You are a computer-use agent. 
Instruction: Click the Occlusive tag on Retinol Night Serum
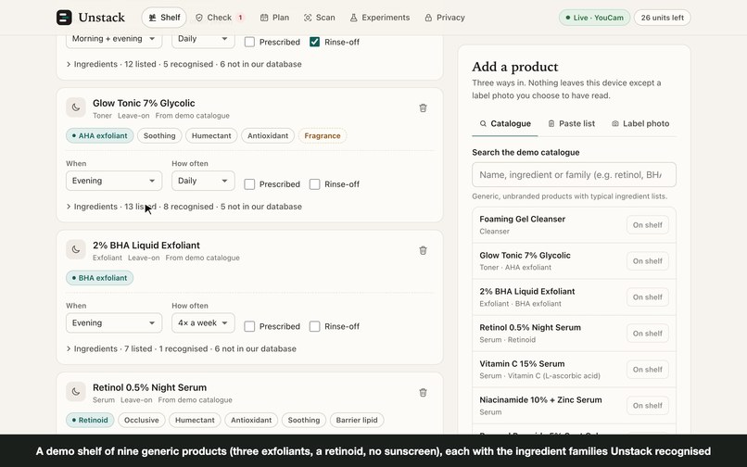pos(142,421)
